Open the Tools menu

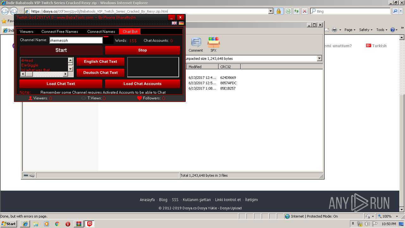[x=382, y=30]
